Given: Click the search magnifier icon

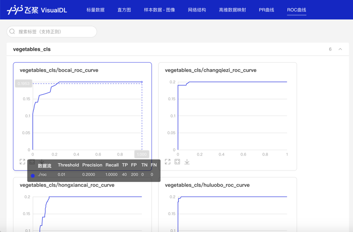Looking at the screenshot, I should [12, 31].
